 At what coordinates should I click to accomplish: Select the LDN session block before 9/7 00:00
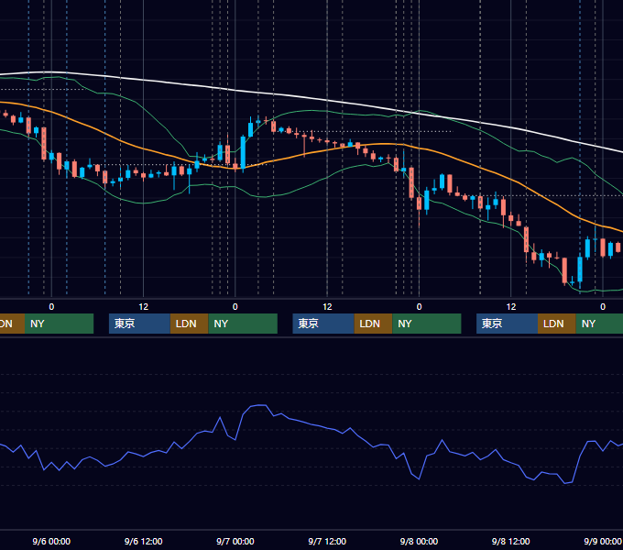coord(189,324)
